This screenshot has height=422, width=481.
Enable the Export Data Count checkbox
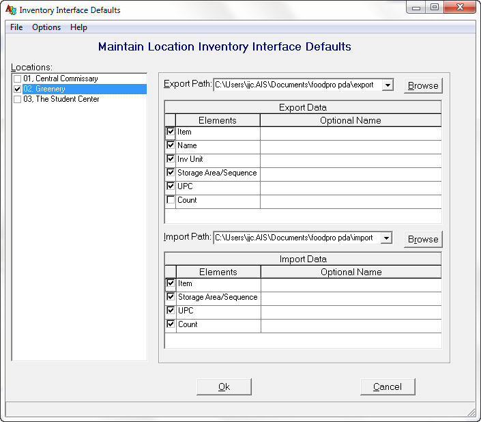(x=171, y=200)
